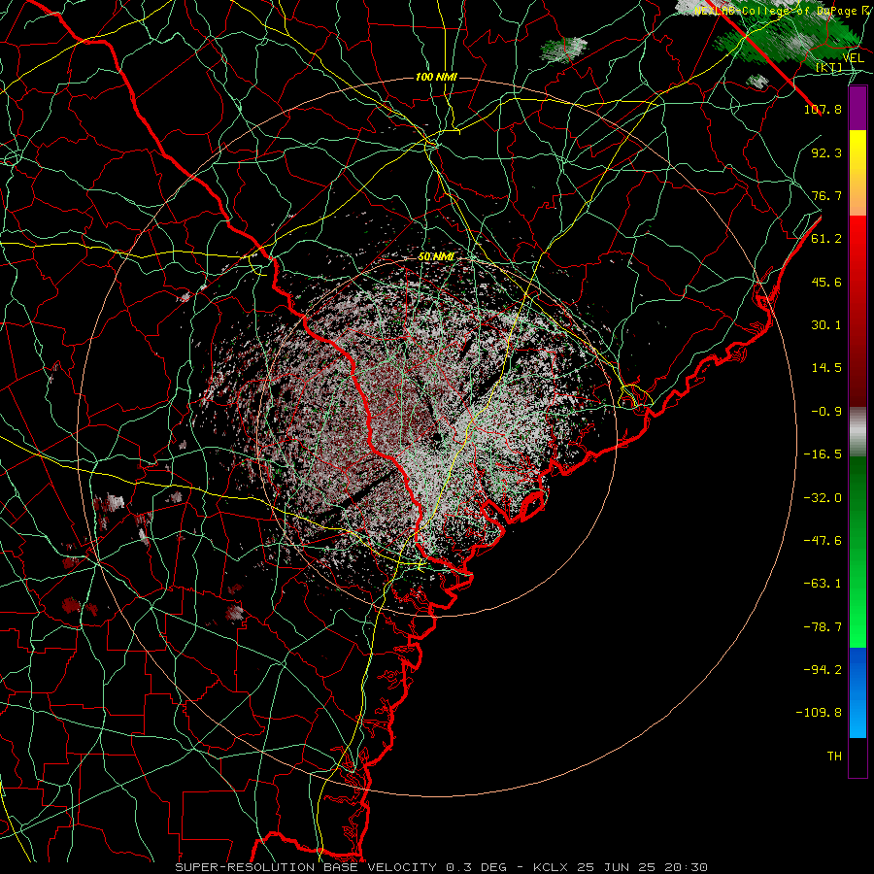
Task: Click the -109.8 velocity scale label
Action: 819,713
